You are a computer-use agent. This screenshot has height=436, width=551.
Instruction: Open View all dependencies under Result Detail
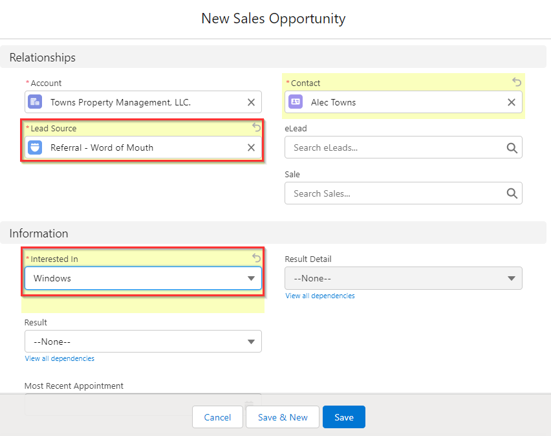coord(319,295)
